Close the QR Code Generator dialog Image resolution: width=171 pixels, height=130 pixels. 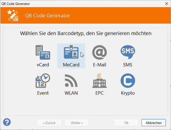pos(167,4)
